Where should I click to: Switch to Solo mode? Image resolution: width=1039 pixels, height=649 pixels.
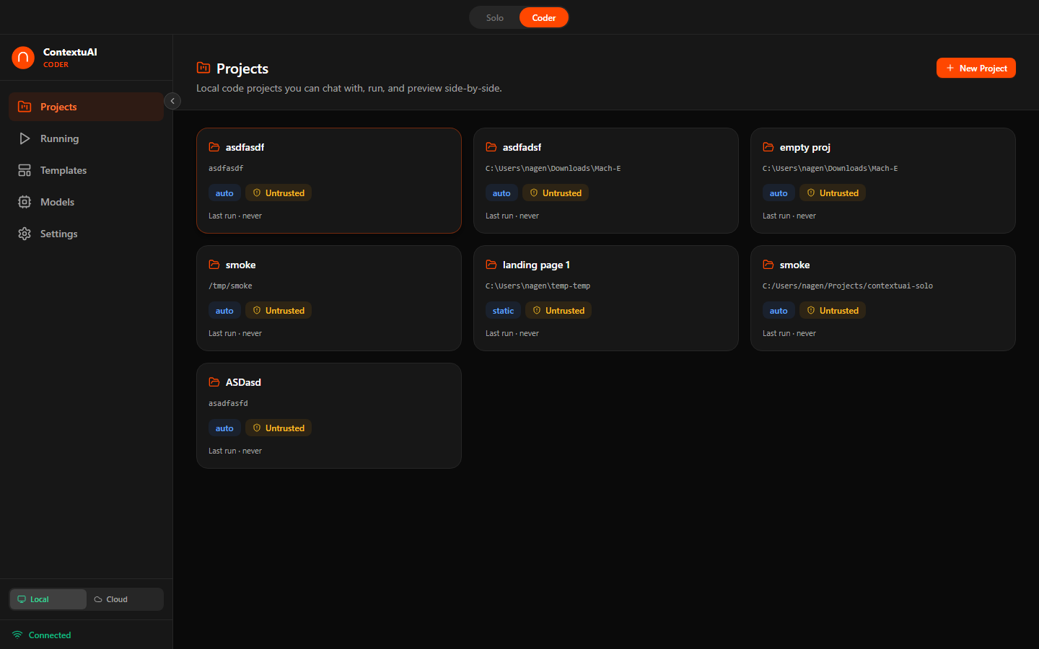pyautogui.click(x=495, y=17)
